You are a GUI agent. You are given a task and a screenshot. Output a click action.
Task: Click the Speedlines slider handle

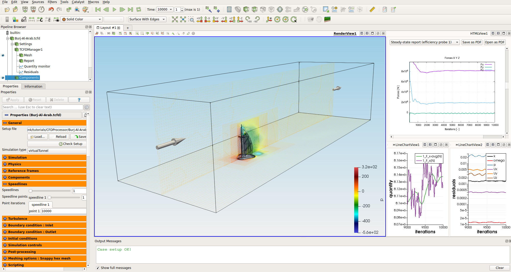(x=30, y=191)
